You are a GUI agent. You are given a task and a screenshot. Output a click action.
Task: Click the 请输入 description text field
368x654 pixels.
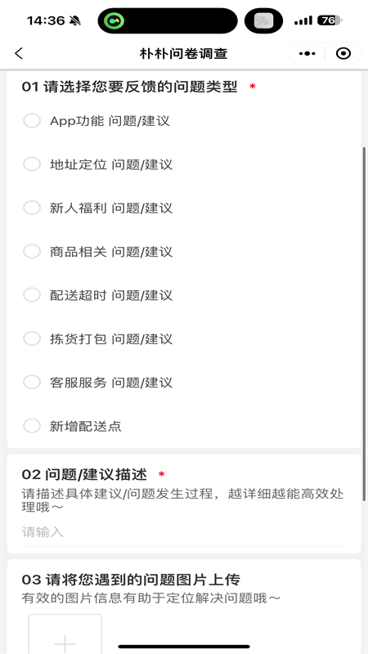tap(183, 532)
